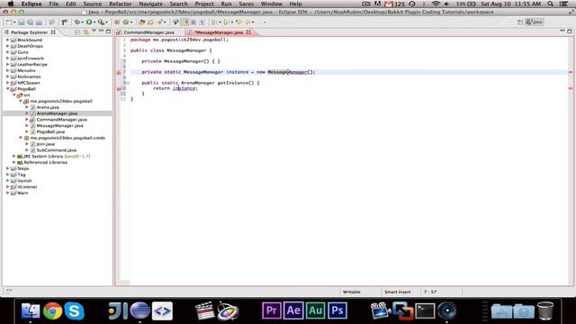Expand the BlockSound project
Image resolution: width=576 pixels, height=324 pixels.
[x=8, y=40]
